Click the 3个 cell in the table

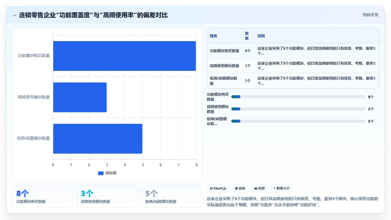click(248, 66)
